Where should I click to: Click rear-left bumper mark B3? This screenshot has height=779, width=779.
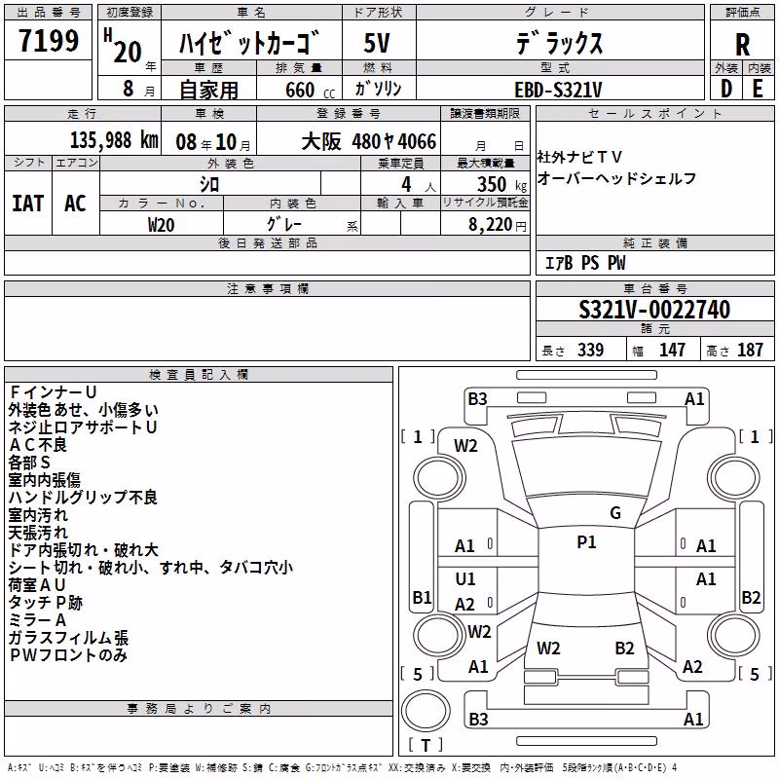click(478, 719)
